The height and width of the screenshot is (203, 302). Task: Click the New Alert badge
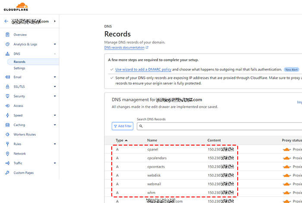click(x=291, y=70)
